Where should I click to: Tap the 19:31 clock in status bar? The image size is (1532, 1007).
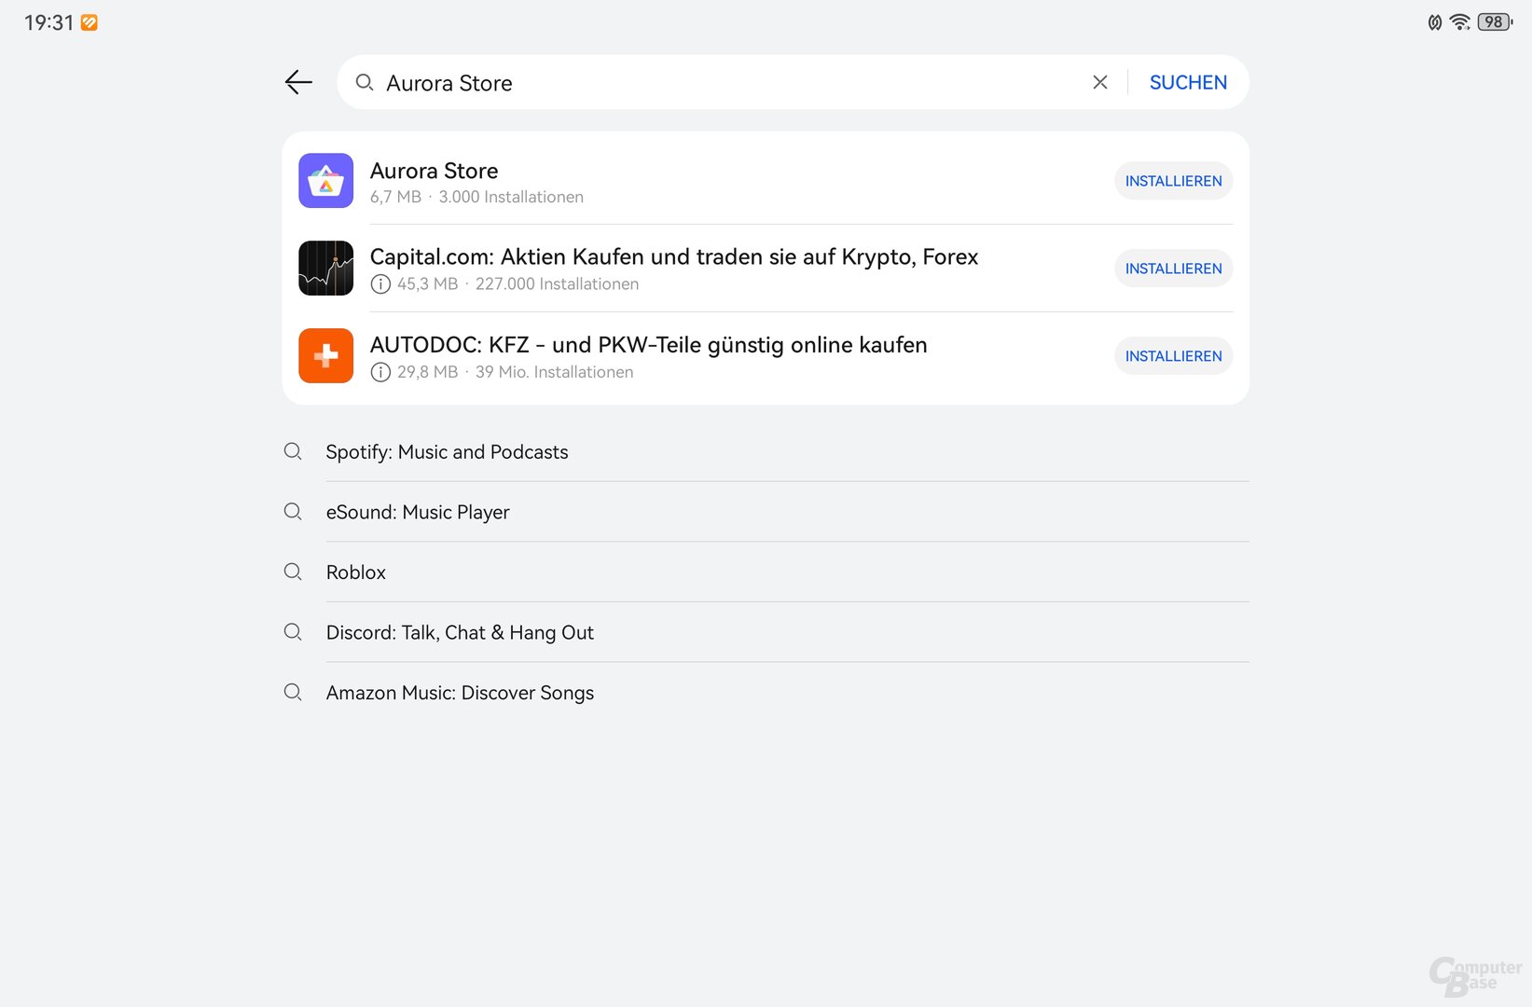click(48, 22)
